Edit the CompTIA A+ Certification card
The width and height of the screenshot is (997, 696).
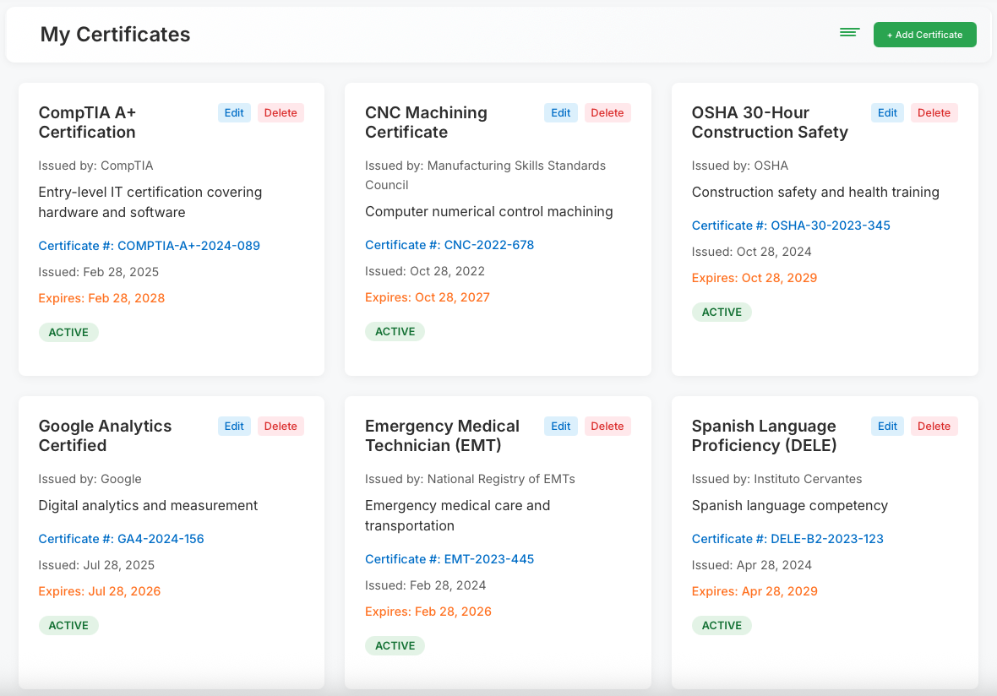[x=234, y=112]
